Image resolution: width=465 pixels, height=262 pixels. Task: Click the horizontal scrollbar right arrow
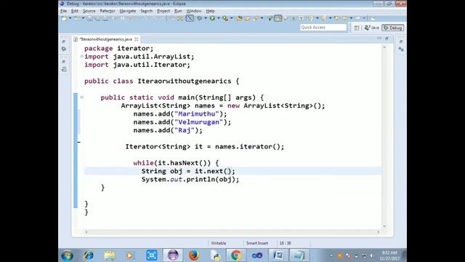[x=378, y=232]
